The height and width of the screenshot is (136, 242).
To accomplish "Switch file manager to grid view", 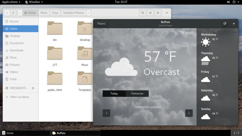I will tap(150, 13).
